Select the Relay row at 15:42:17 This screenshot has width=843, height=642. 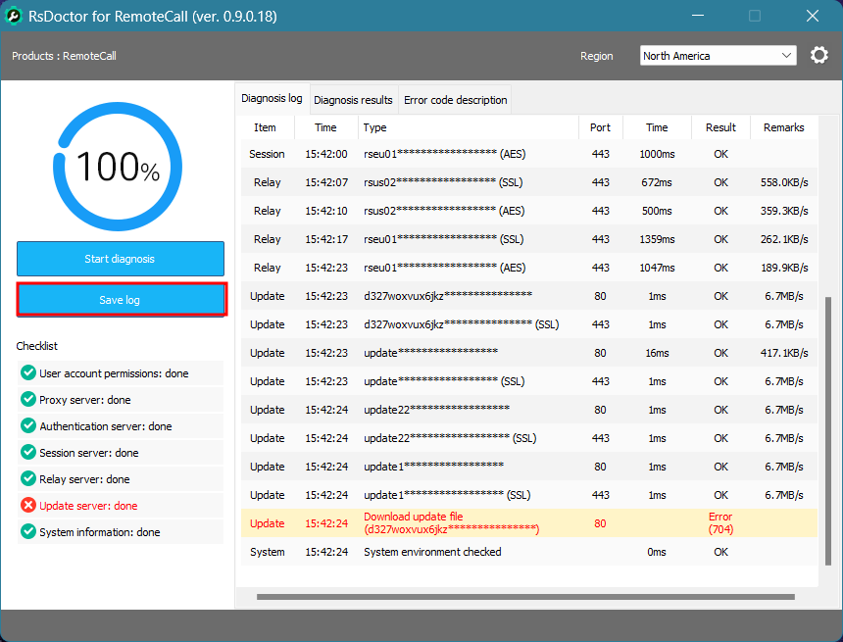529,239
